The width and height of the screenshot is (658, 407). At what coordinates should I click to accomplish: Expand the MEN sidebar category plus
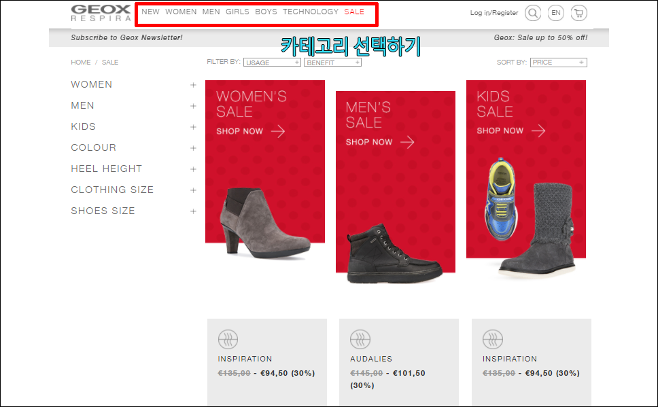coord(193,106)
